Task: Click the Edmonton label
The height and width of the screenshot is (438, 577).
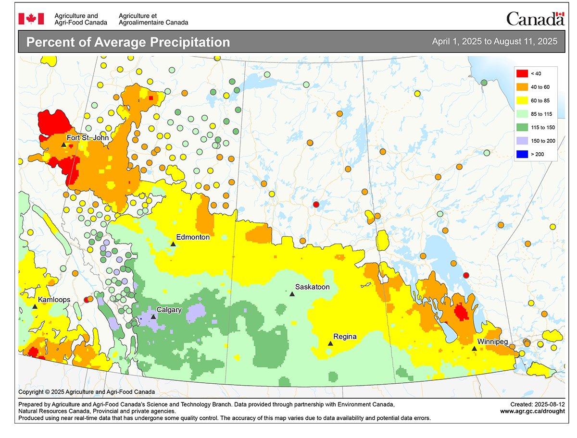Action: (193, 237)
